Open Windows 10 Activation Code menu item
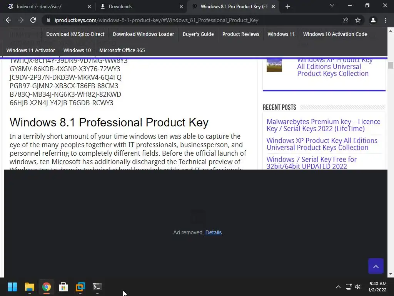Image resolution: width=394 pixels, height=296 pixels. [335, 34]
